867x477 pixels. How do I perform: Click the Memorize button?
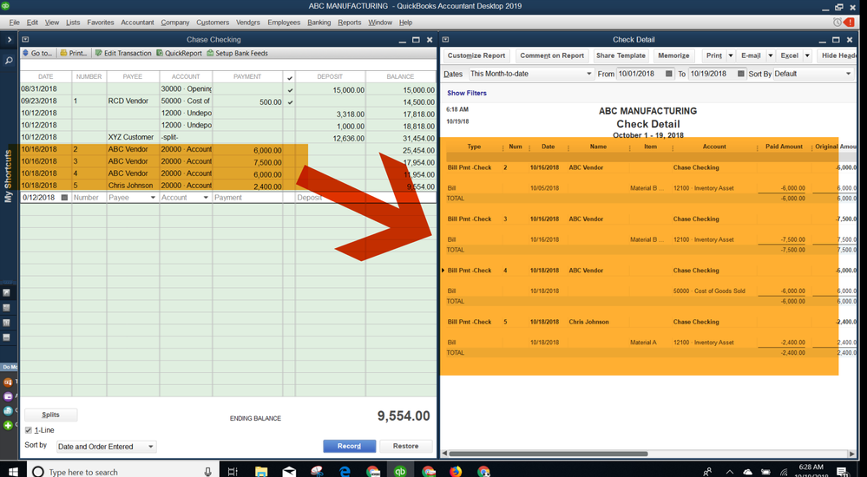click(673, 56)
